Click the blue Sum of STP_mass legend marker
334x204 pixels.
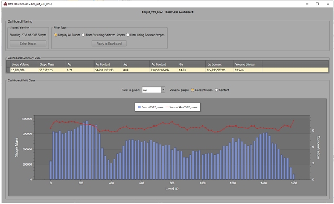pos(139,107)
